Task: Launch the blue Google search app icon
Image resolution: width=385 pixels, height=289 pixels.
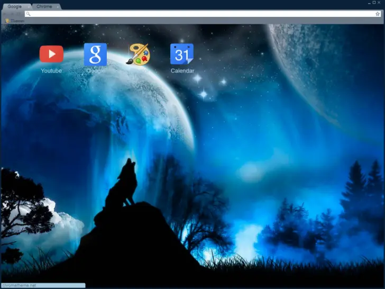Action: click(95, 55)
